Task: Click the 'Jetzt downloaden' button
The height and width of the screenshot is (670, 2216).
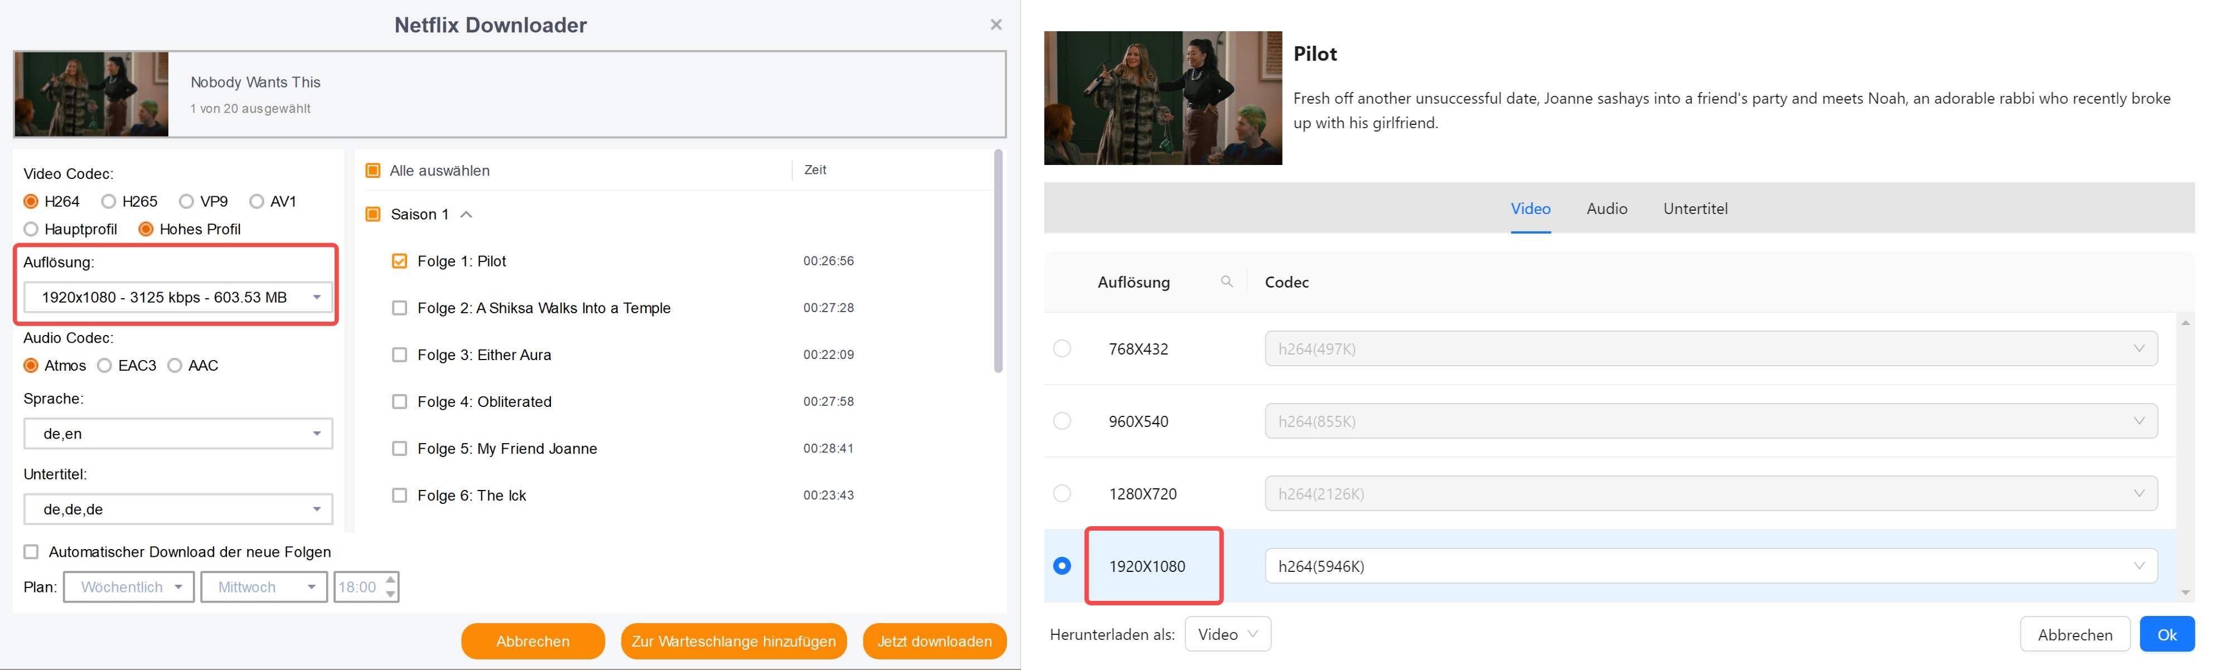Action: point(933,641)
